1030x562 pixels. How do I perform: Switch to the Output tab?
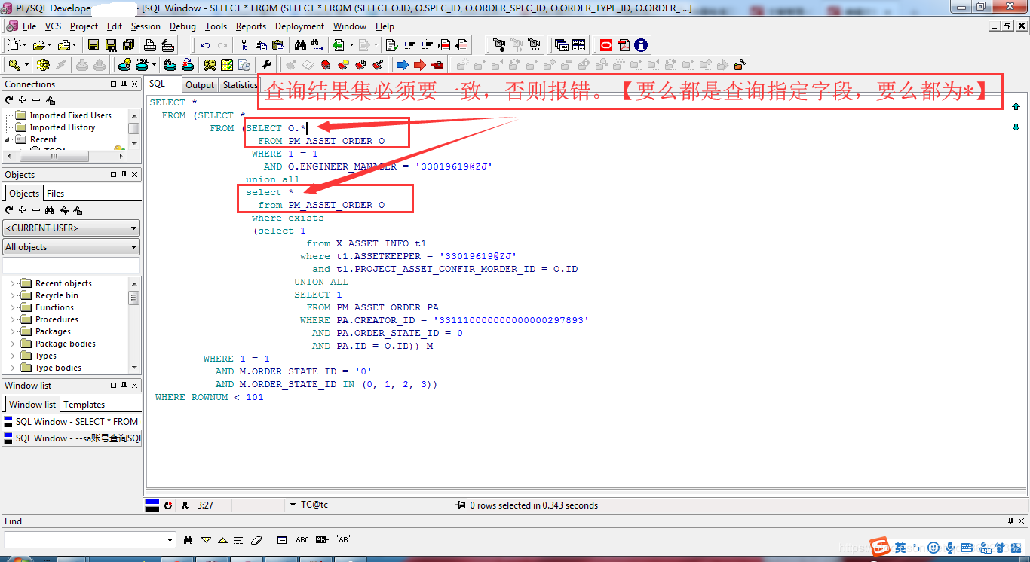199,84
